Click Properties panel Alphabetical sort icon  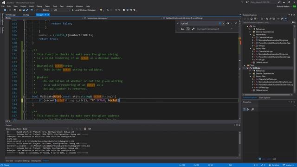click(248, 109)
